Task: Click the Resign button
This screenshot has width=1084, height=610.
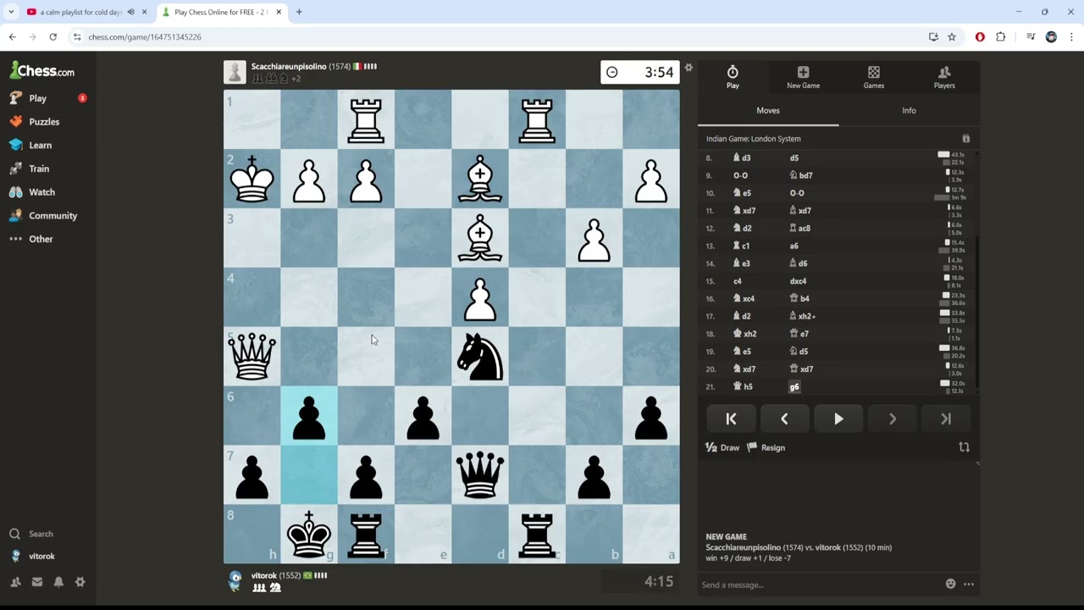Action: (x=766, y=447)
